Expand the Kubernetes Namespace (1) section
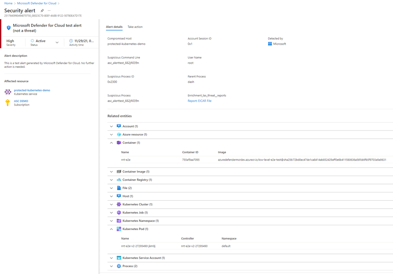Viewport: 393px width, 274px height. (111, 221)
